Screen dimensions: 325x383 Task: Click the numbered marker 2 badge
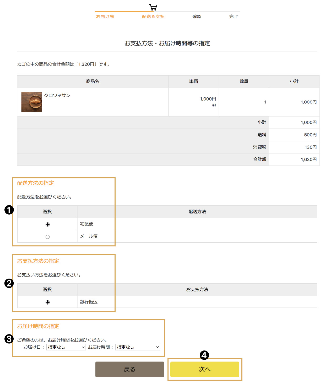[x=9, y=283]
